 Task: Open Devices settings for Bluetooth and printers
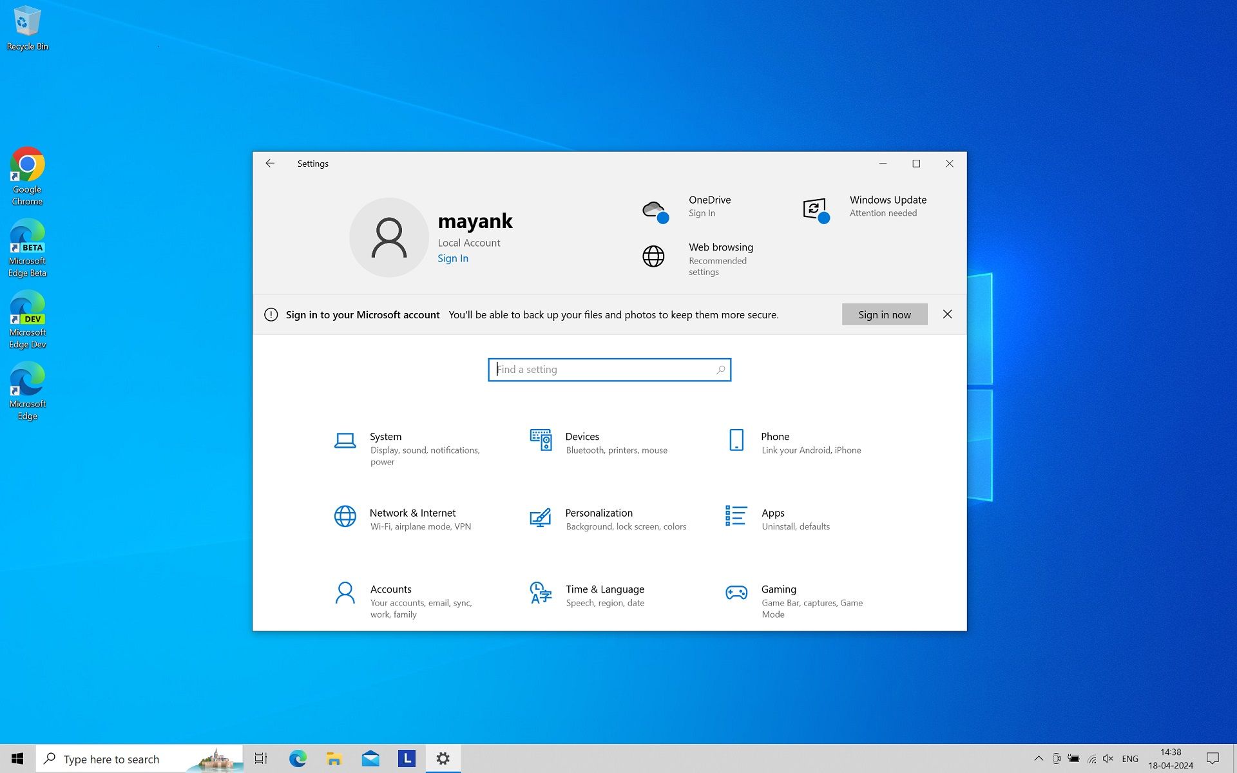(x=582, y=436)
